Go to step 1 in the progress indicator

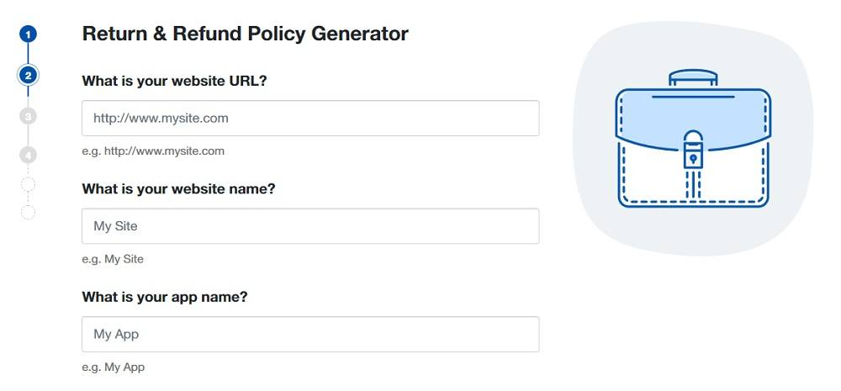(x=29, y=34)
